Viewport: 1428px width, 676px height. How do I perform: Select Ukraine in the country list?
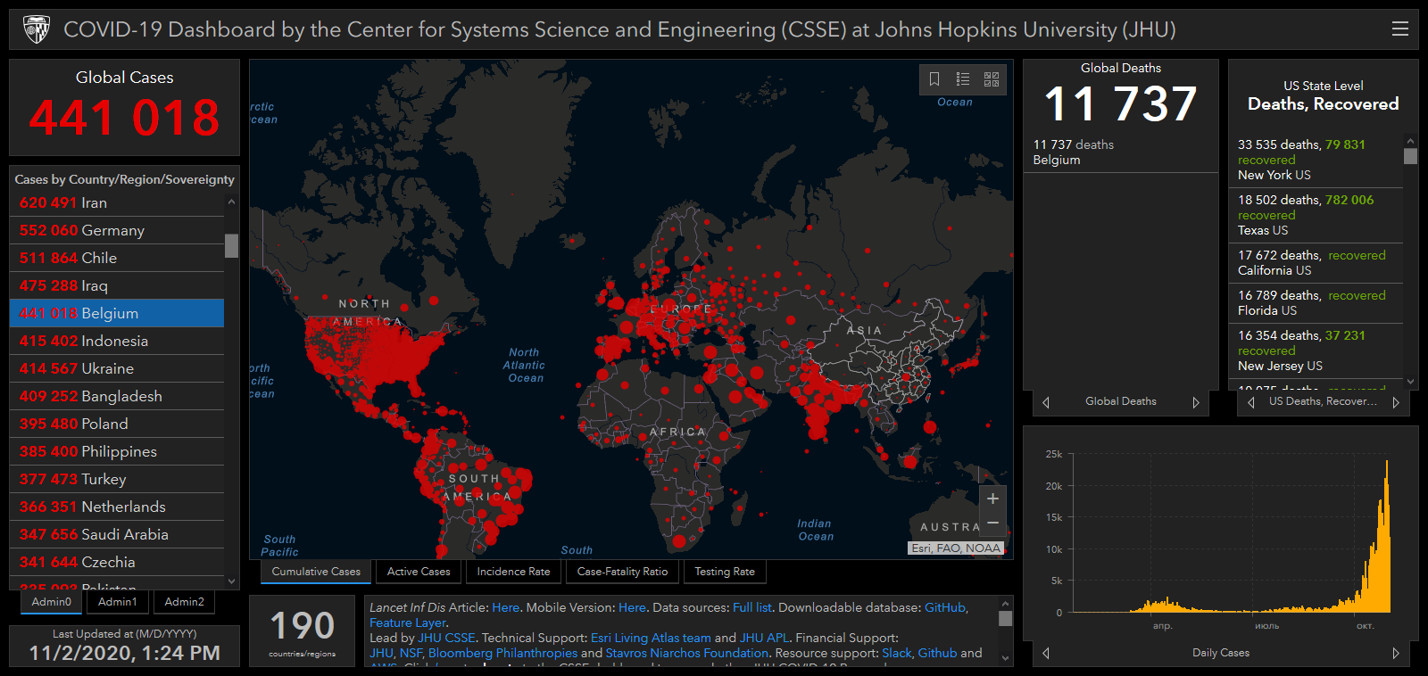pos(117,368)
